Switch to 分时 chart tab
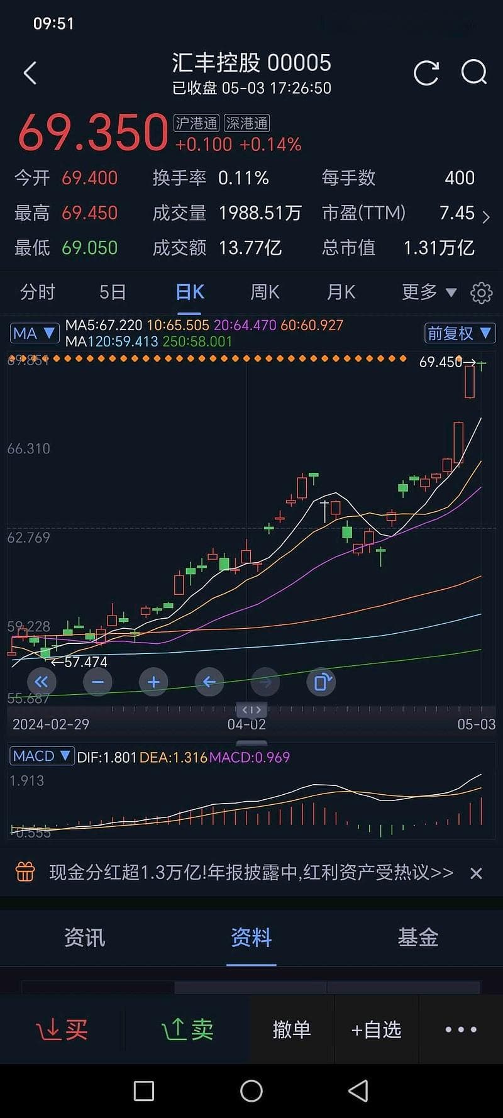This screenshot has height=1118, width=503. (38, 292)
